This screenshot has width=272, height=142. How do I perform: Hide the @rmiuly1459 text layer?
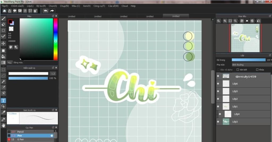pos(218,76)
